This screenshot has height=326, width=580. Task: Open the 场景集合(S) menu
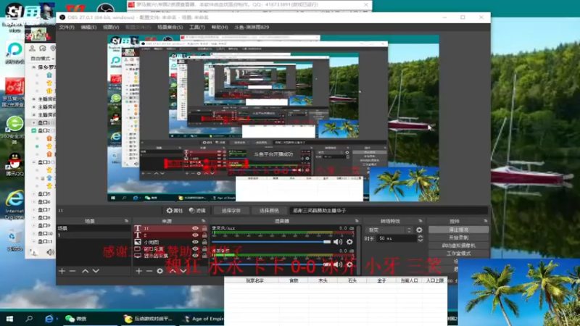point(170,28)
